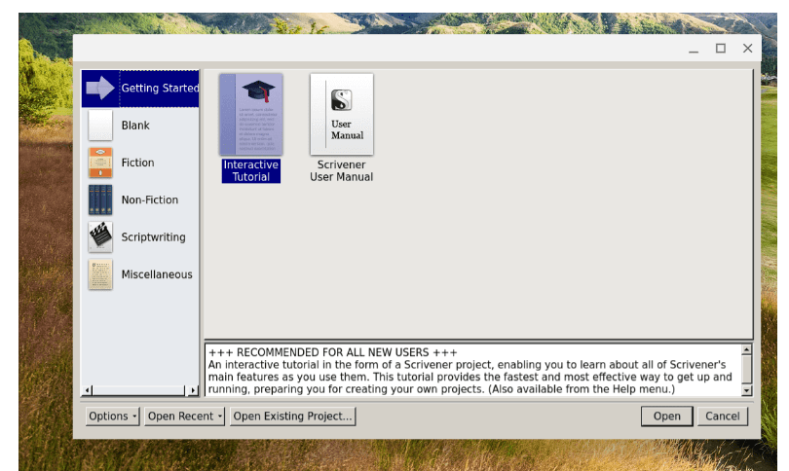The height and width of the screenshot is (471, 789).
Task: Click the category list horizontal scrollbar track
Action: 140,390
